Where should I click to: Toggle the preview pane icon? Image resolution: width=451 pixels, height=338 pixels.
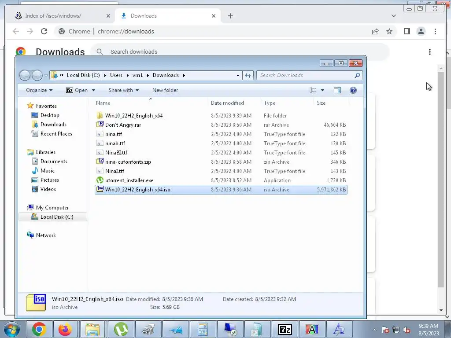[337, 90]
